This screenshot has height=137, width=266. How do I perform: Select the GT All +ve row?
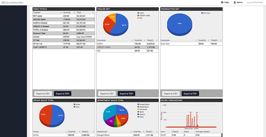coord(64,44)
